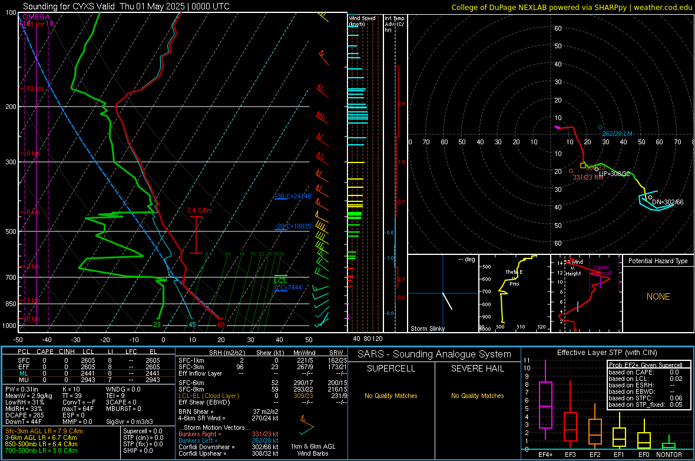Select the 7.4 C/km lapse rate label
Viewport: 695px width, 461px height.
point(200,211)
